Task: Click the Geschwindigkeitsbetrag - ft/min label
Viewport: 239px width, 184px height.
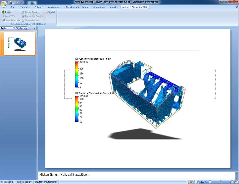Action: point(95,59)
